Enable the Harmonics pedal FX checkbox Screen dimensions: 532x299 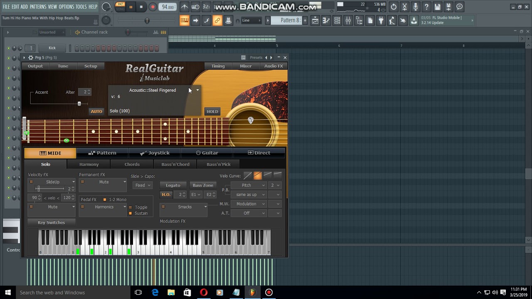click(82, 207)
